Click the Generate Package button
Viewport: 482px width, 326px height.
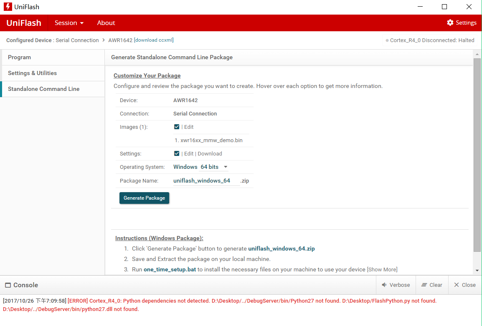click(x=144, y=198)
